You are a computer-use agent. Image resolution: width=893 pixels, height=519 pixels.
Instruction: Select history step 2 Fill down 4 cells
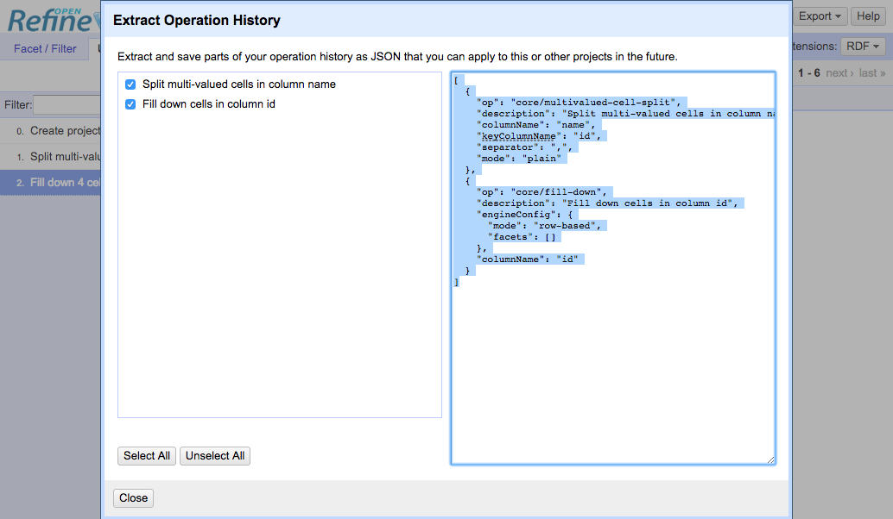51,183
